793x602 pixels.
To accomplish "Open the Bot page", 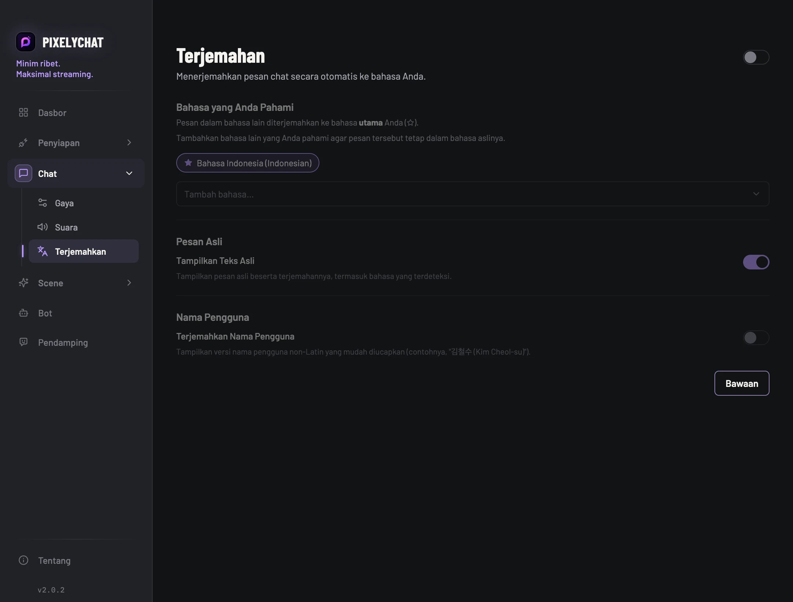I will click(76, 313).
